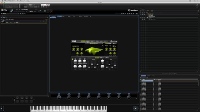The width and height of the screenshot is (200, 112).
Task: Click the filter Cutoff knob
Action: pyautogui.click(x=75, y=61)
